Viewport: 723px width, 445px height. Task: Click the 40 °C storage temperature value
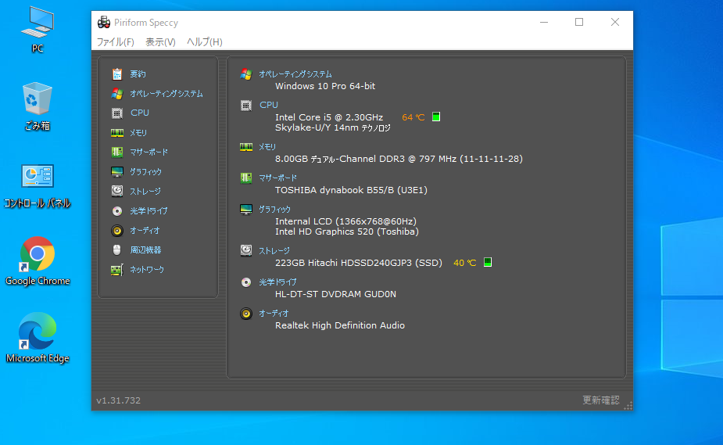point(465,263)
